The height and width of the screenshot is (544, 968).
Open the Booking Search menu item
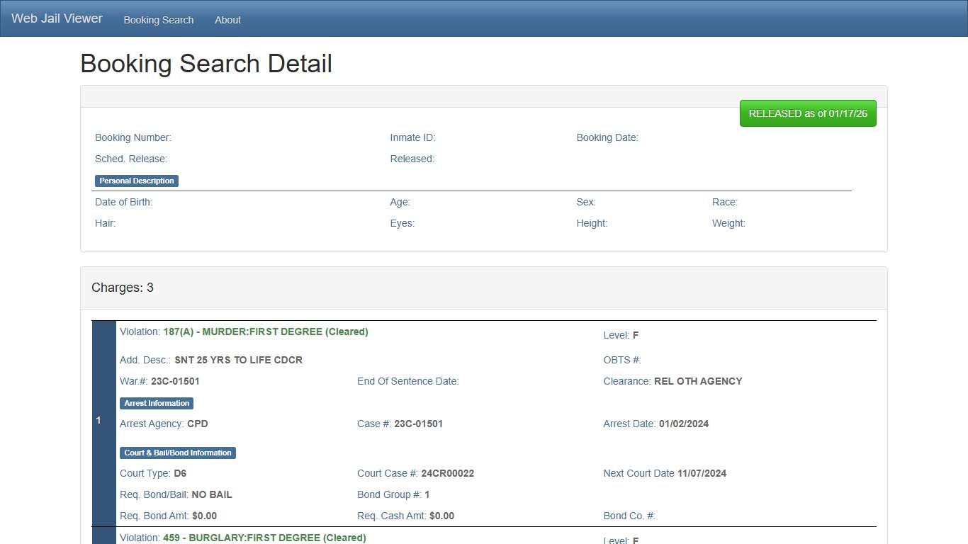click(158, 20)
